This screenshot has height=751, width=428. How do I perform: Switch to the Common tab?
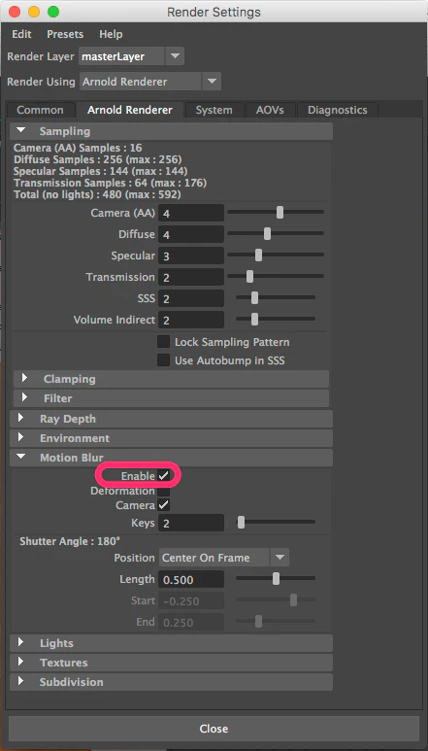click(40, 110)
